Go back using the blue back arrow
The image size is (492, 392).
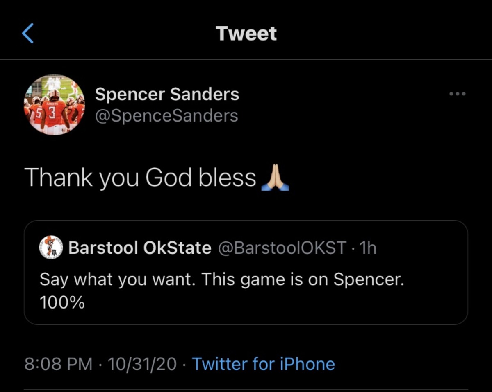point(27,33)
